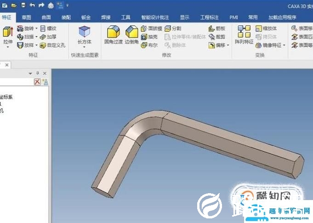Image resolution: width=313 pixels, height=223 pixels.
Task: Close the left side panel
Action: tap(45, 73)
